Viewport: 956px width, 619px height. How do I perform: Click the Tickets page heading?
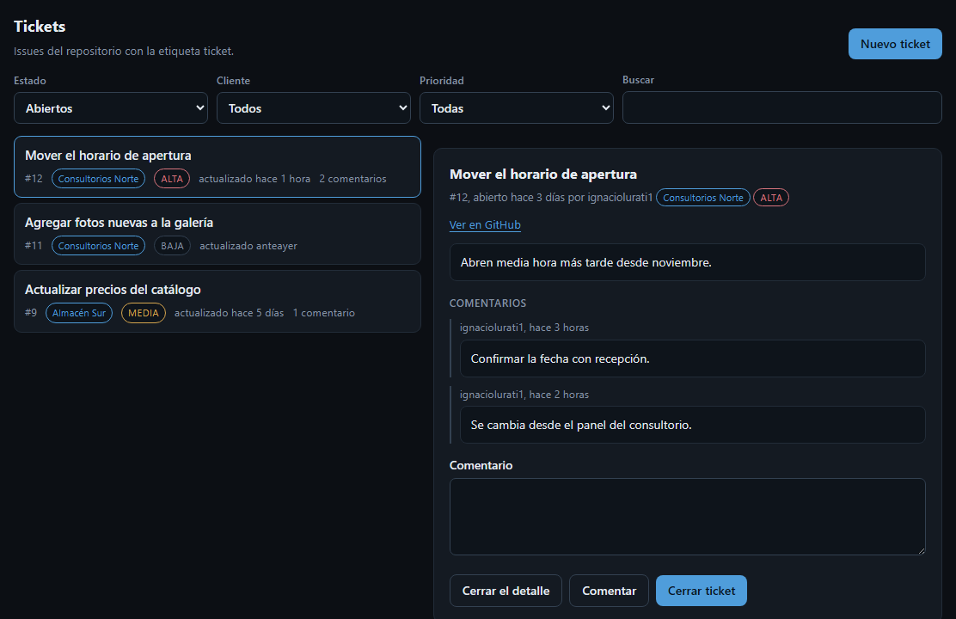click(x=40, y=27)
